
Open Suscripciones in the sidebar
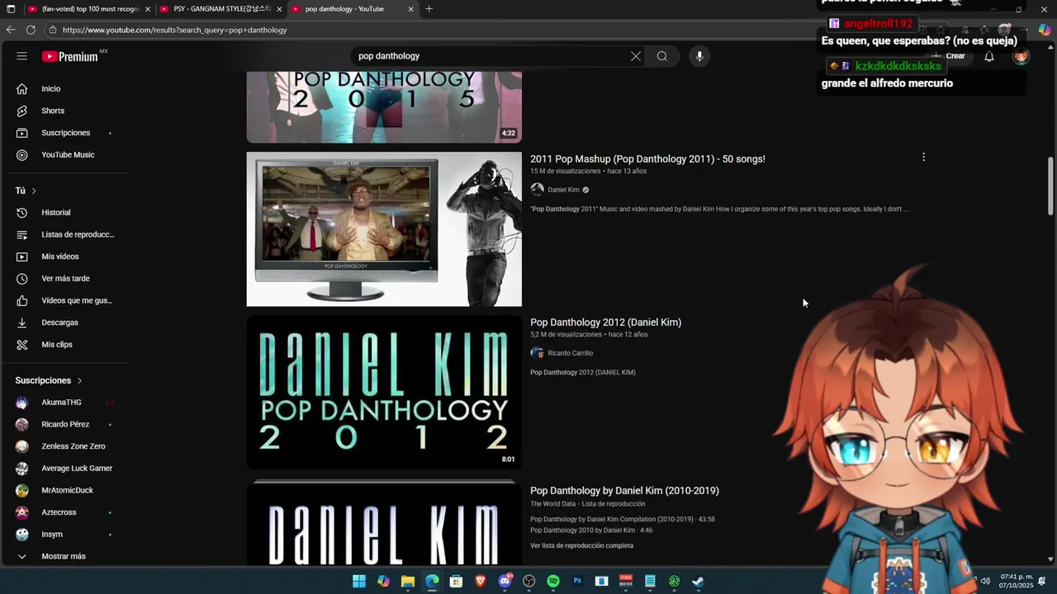click(x=66, y=133)
